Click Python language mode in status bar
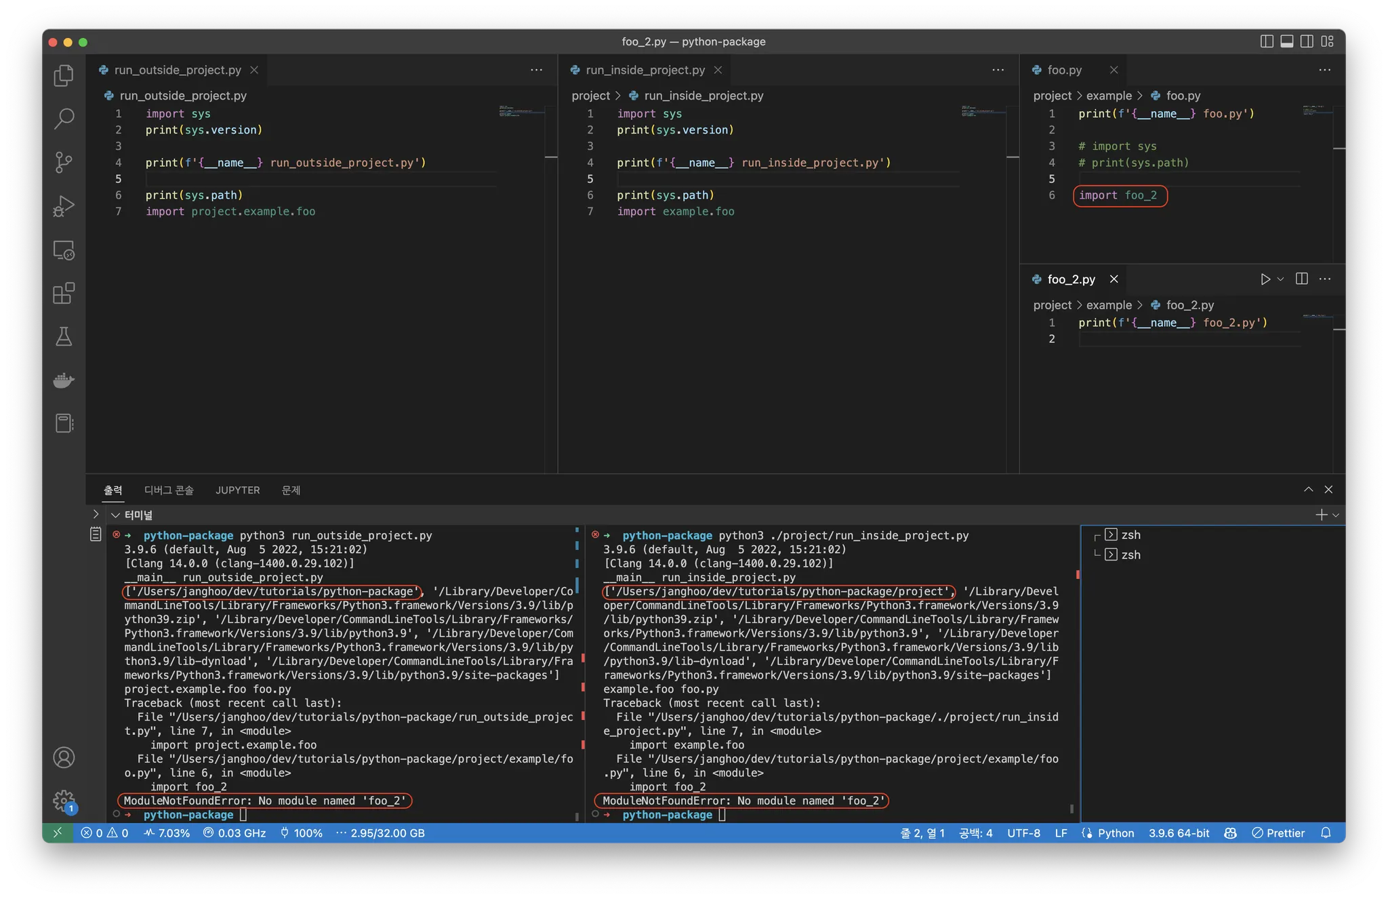Image resolution: width=1388 pixels, height=899 pixels. click(x=1116, y=833)
